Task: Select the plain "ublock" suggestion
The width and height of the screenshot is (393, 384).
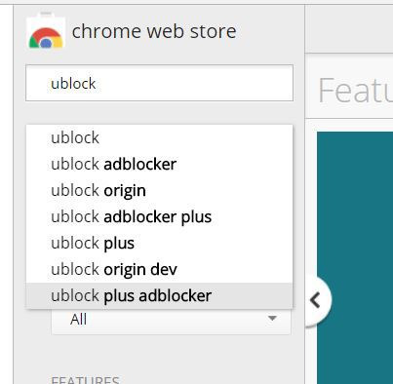Action: [159, 137]
